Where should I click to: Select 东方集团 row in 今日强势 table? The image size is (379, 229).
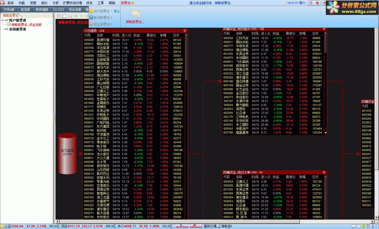pyautogui.click(x=134, y=126)
